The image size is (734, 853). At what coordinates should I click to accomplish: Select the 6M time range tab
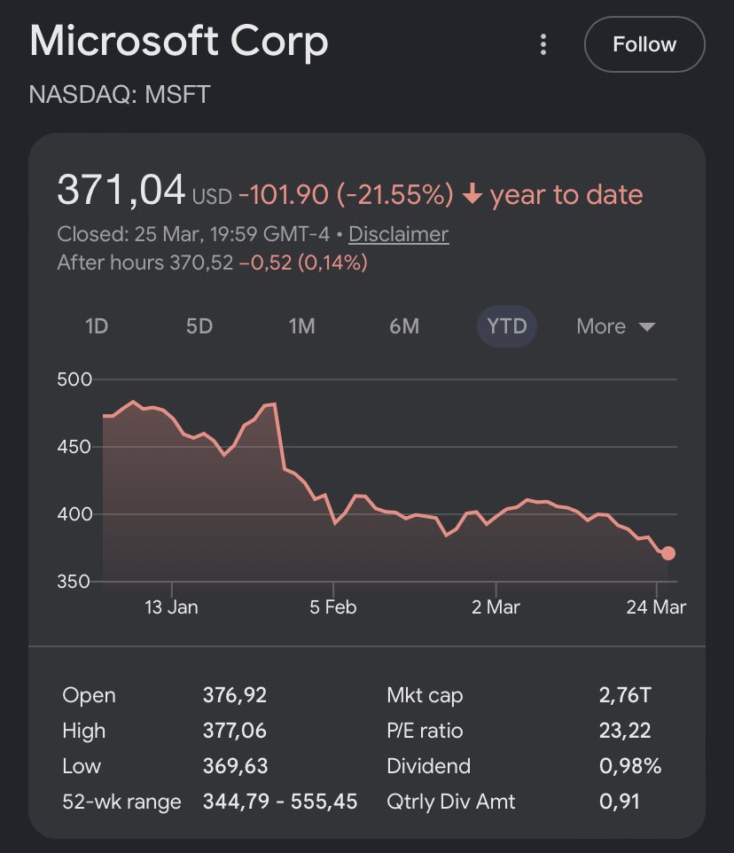[x=404, y=326]
